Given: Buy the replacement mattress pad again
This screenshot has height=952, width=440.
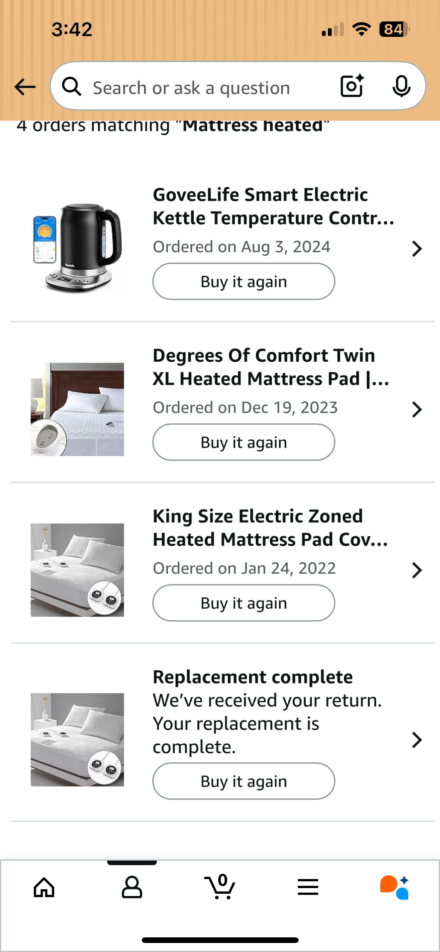Looking at the screenshot, I should pyautogui.click(x=244, y=781).
